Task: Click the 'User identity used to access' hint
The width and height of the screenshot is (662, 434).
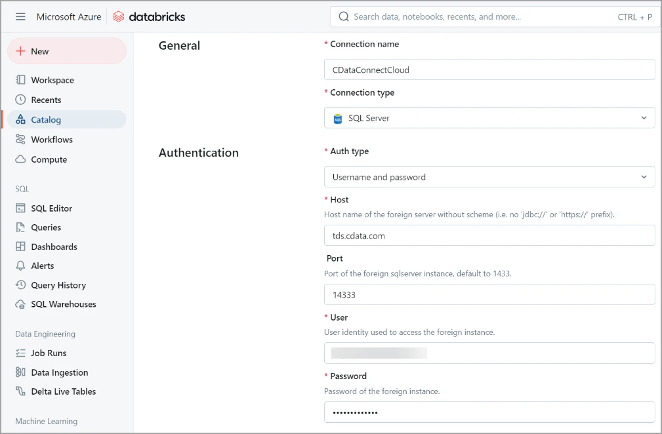Action: pos(409,332)
